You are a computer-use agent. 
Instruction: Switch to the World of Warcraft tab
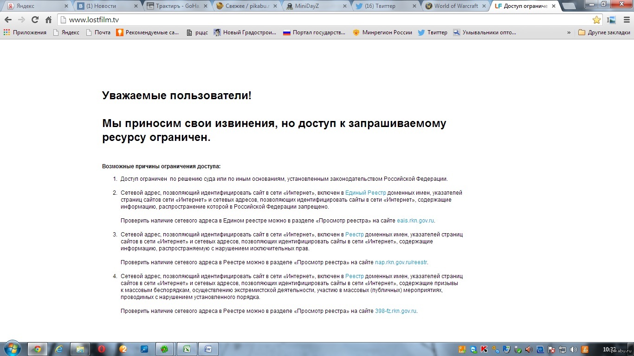tap(455, 6)
